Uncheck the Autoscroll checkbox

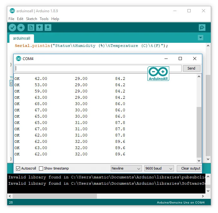pyautogui.click(x=18, y=168)
